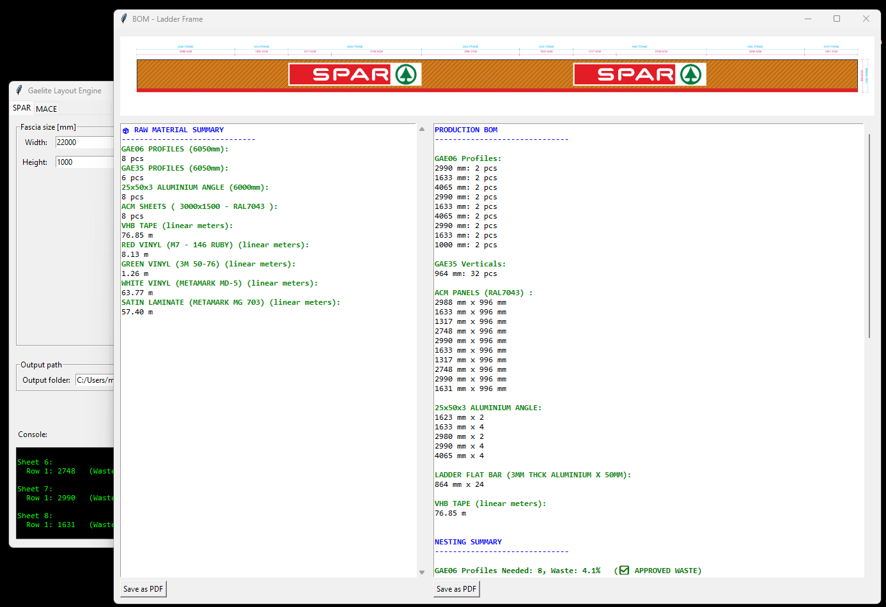Click the Production BOM vertical scrollbar thumb
The width and height of the screenshot is (886, 607).
pyautogui.click(x=869, y=236)
